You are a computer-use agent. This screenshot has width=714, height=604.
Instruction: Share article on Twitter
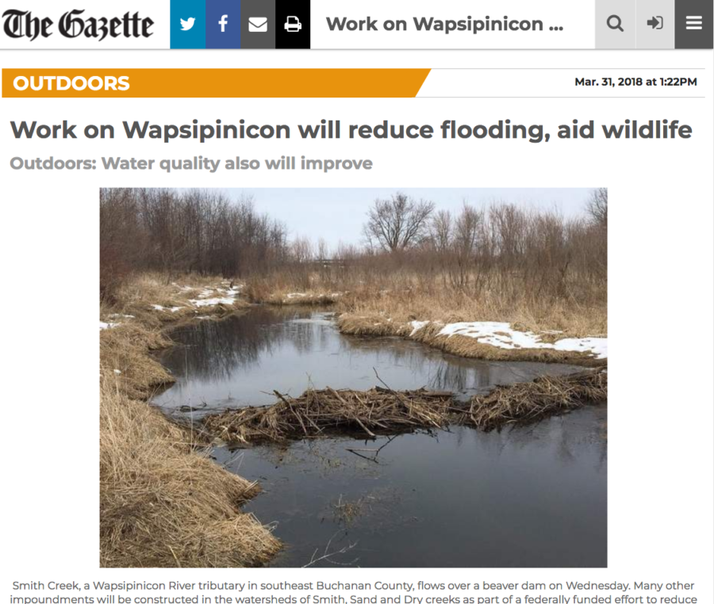tap(187, 24)
